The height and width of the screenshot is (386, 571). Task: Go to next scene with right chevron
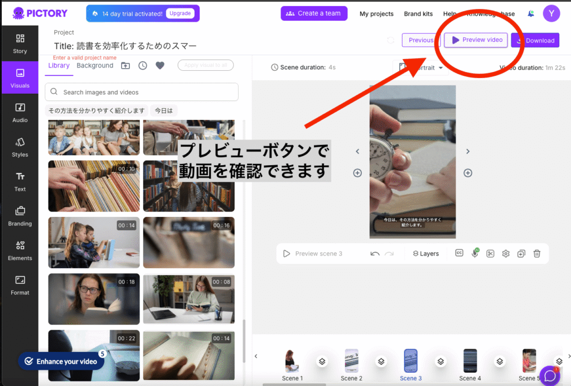pyautogui.click(x=468, y=151)
